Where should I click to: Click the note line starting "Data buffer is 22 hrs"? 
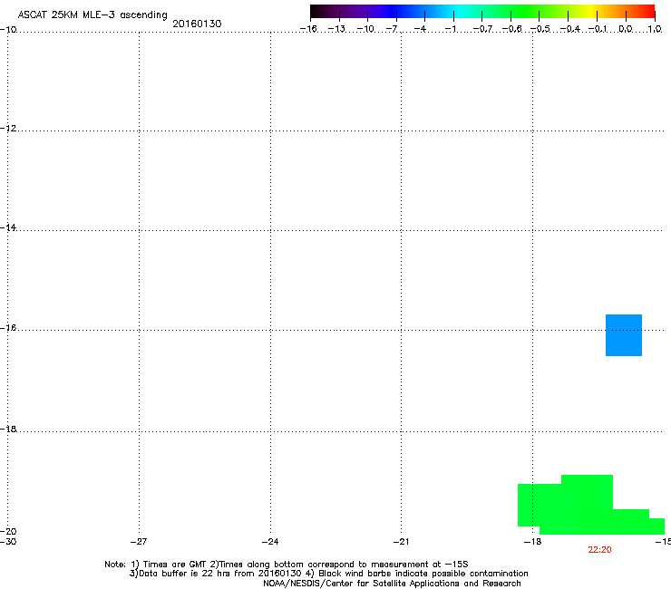[x=328, y=574]
